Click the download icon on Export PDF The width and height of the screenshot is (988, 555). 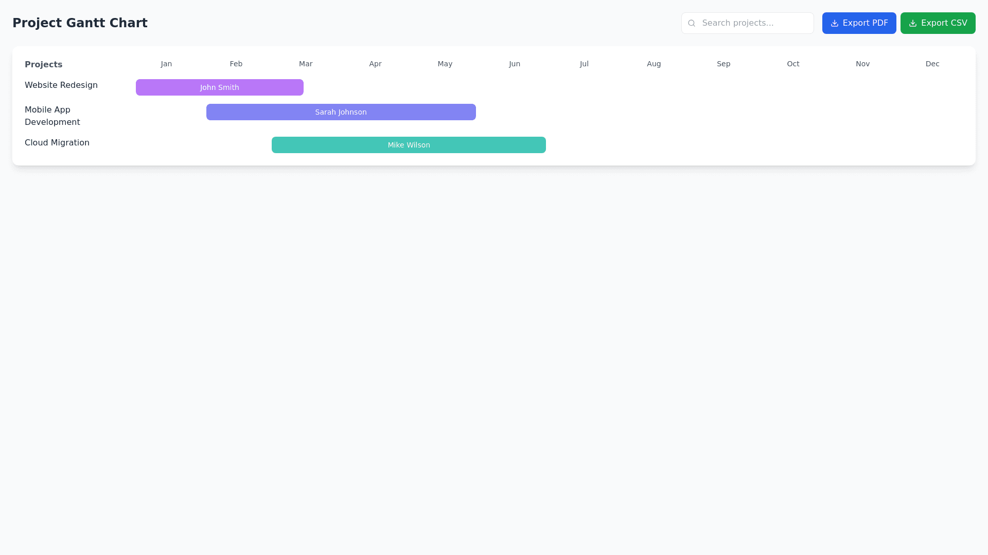coord(835,23)
